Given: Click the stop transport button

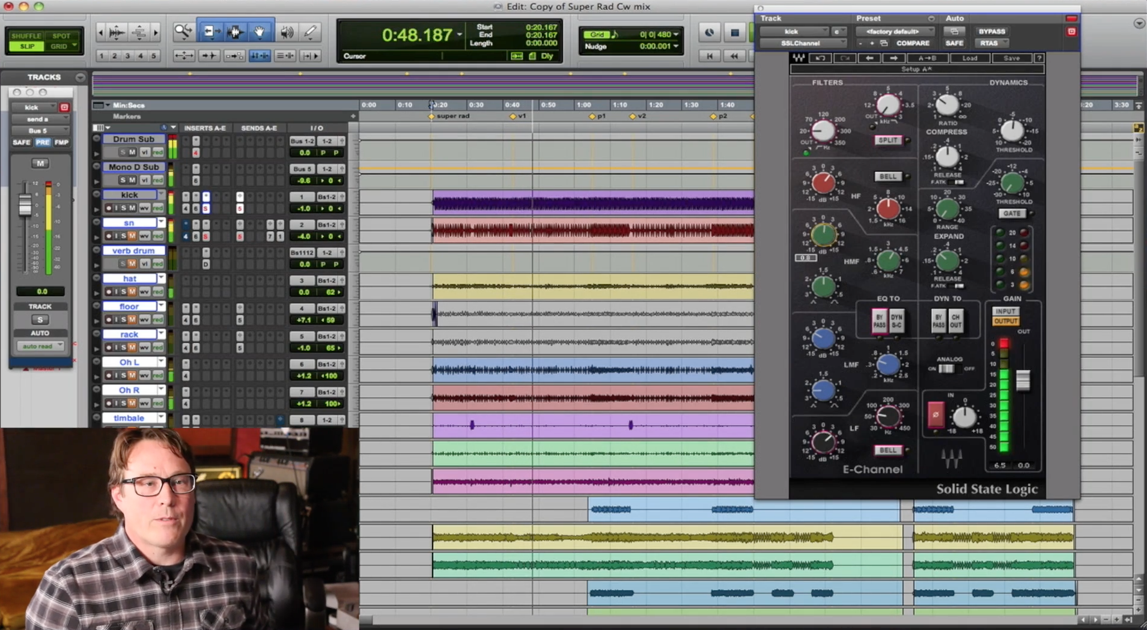Looking at the screenshot, I should click(x=734, y=32).
